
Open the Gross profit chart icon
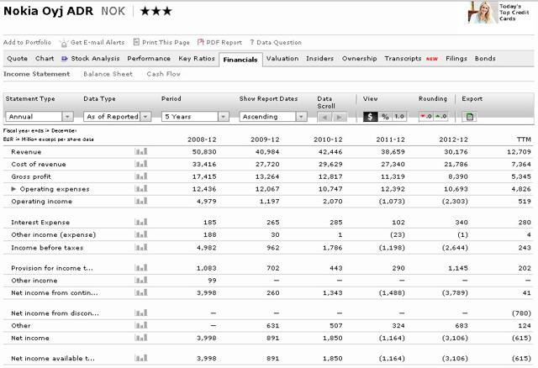point(141,176)
